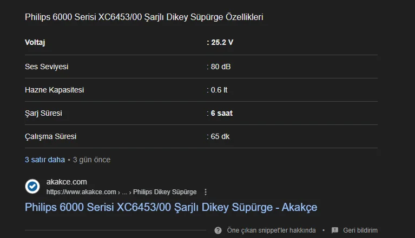Open the Philips 6000 Serisi Akakçe result link
Screen dimensions: 415x238
[171, 207]
